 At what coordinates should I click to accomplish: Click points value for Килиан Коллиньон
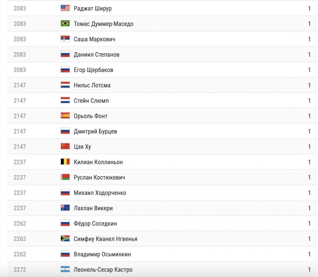point(309,162)
